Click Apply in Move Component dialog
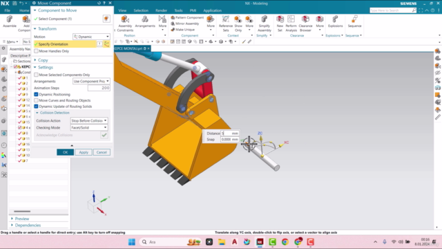This screenshot has width=442, height=249. [x=84, y=152]
